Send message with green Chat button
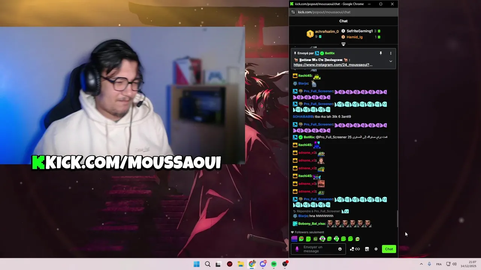Screen dimensions: 481x270 [389, 249]
